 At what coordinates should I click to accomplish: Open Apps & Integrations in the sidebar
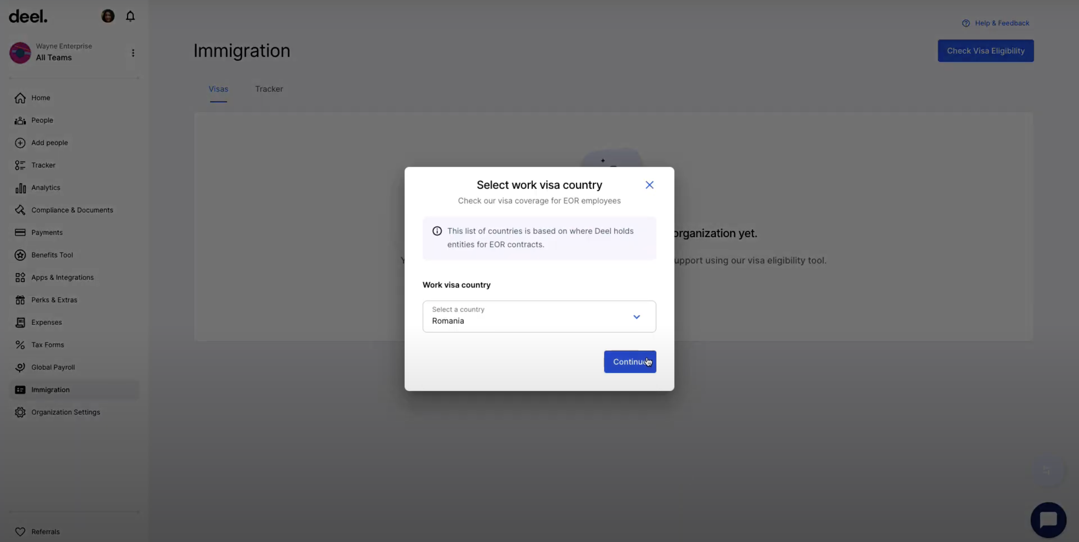tap(74, 277)
